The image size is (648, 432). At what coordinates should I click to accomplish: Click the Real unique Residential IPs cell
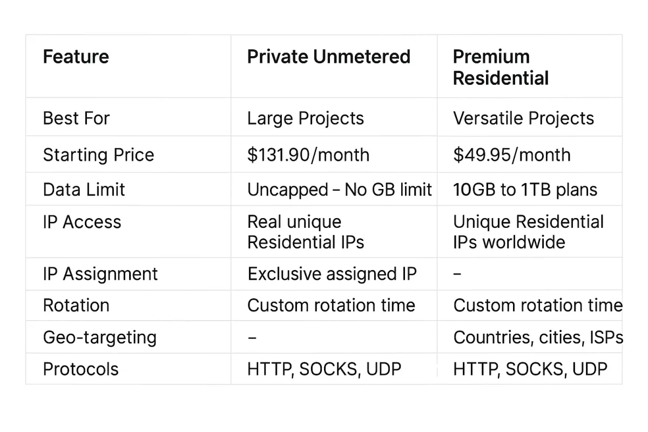coord(306,232)
